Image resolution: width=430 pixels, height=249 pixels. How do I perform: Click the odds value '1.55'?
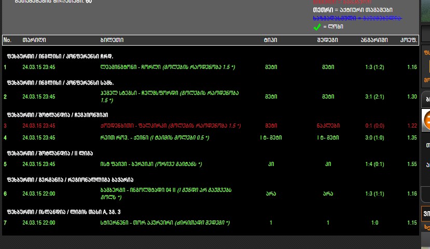(412, 164)
